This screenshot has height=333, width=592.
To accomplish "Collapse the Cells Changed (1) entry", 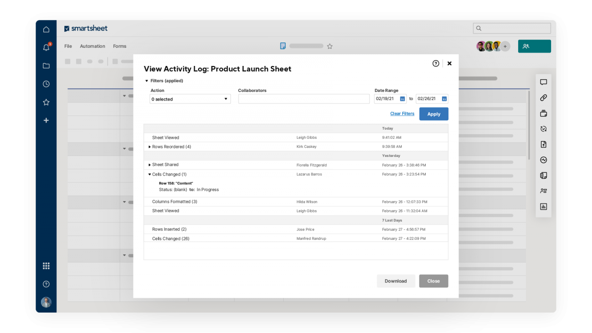I will tap(149, 174).
